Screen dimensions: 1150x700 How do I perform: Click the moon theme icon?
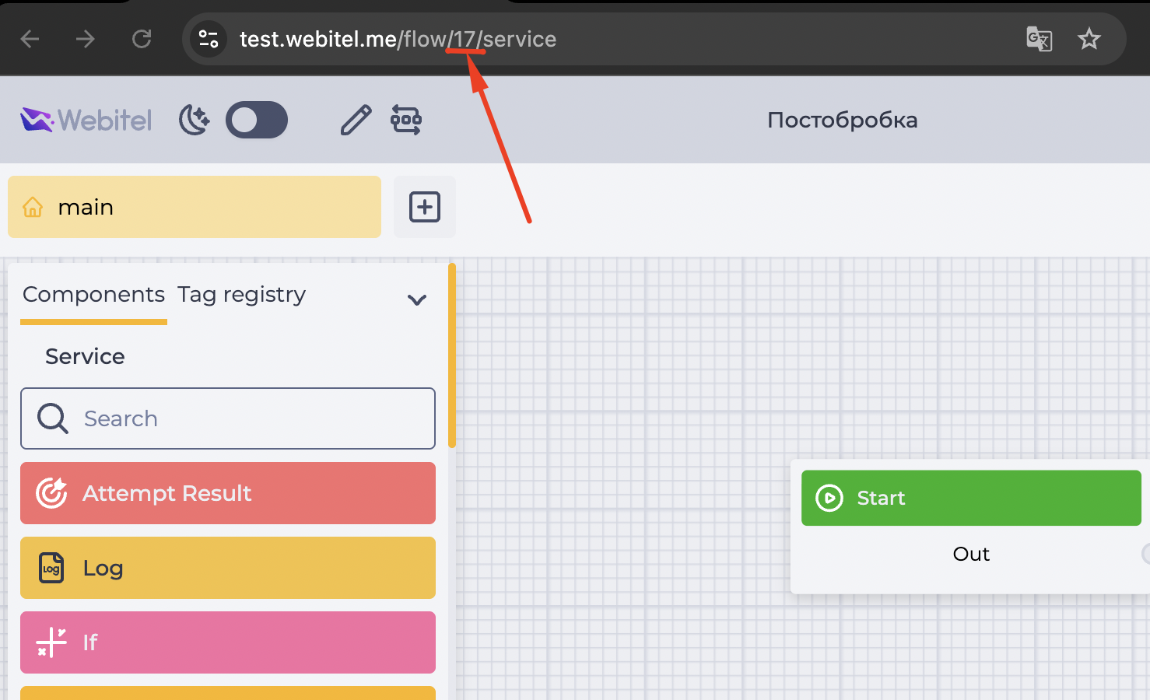(195, 120)
